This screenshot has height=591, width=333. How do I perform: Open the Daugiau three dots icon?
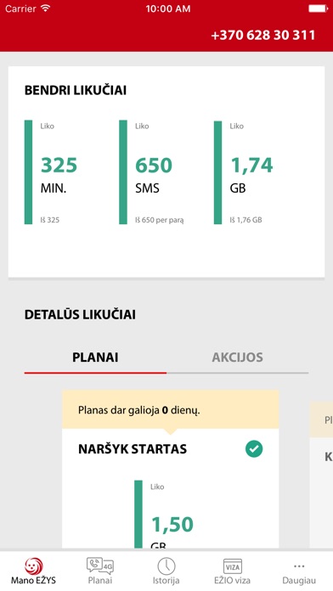pyautogui.click(x=299, y=566)
